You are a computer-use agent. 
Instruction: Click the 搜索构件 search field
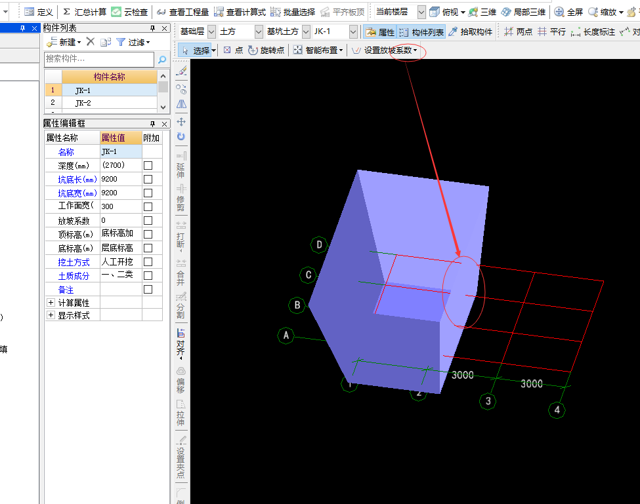click(99, 60)
